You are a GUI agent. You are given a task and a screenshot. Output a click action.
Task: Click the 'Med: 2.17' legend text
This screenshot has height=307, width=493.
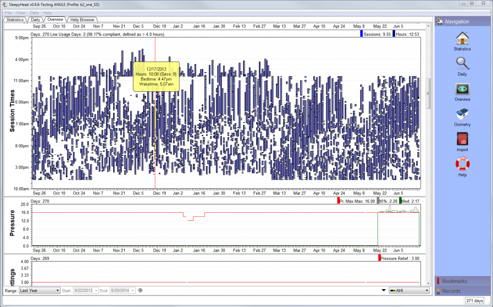click(410, 201)
